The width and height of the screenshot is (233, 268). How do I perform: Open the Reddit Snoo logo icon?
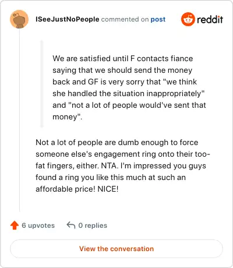[188, 19]
